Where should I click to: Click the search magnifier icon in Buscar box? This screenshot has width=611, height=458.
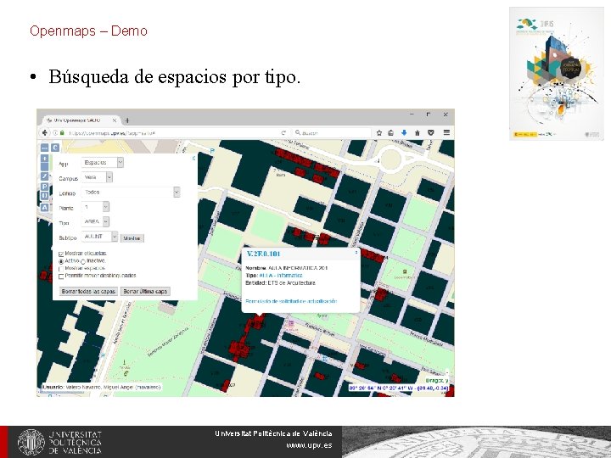click(298, 133)
